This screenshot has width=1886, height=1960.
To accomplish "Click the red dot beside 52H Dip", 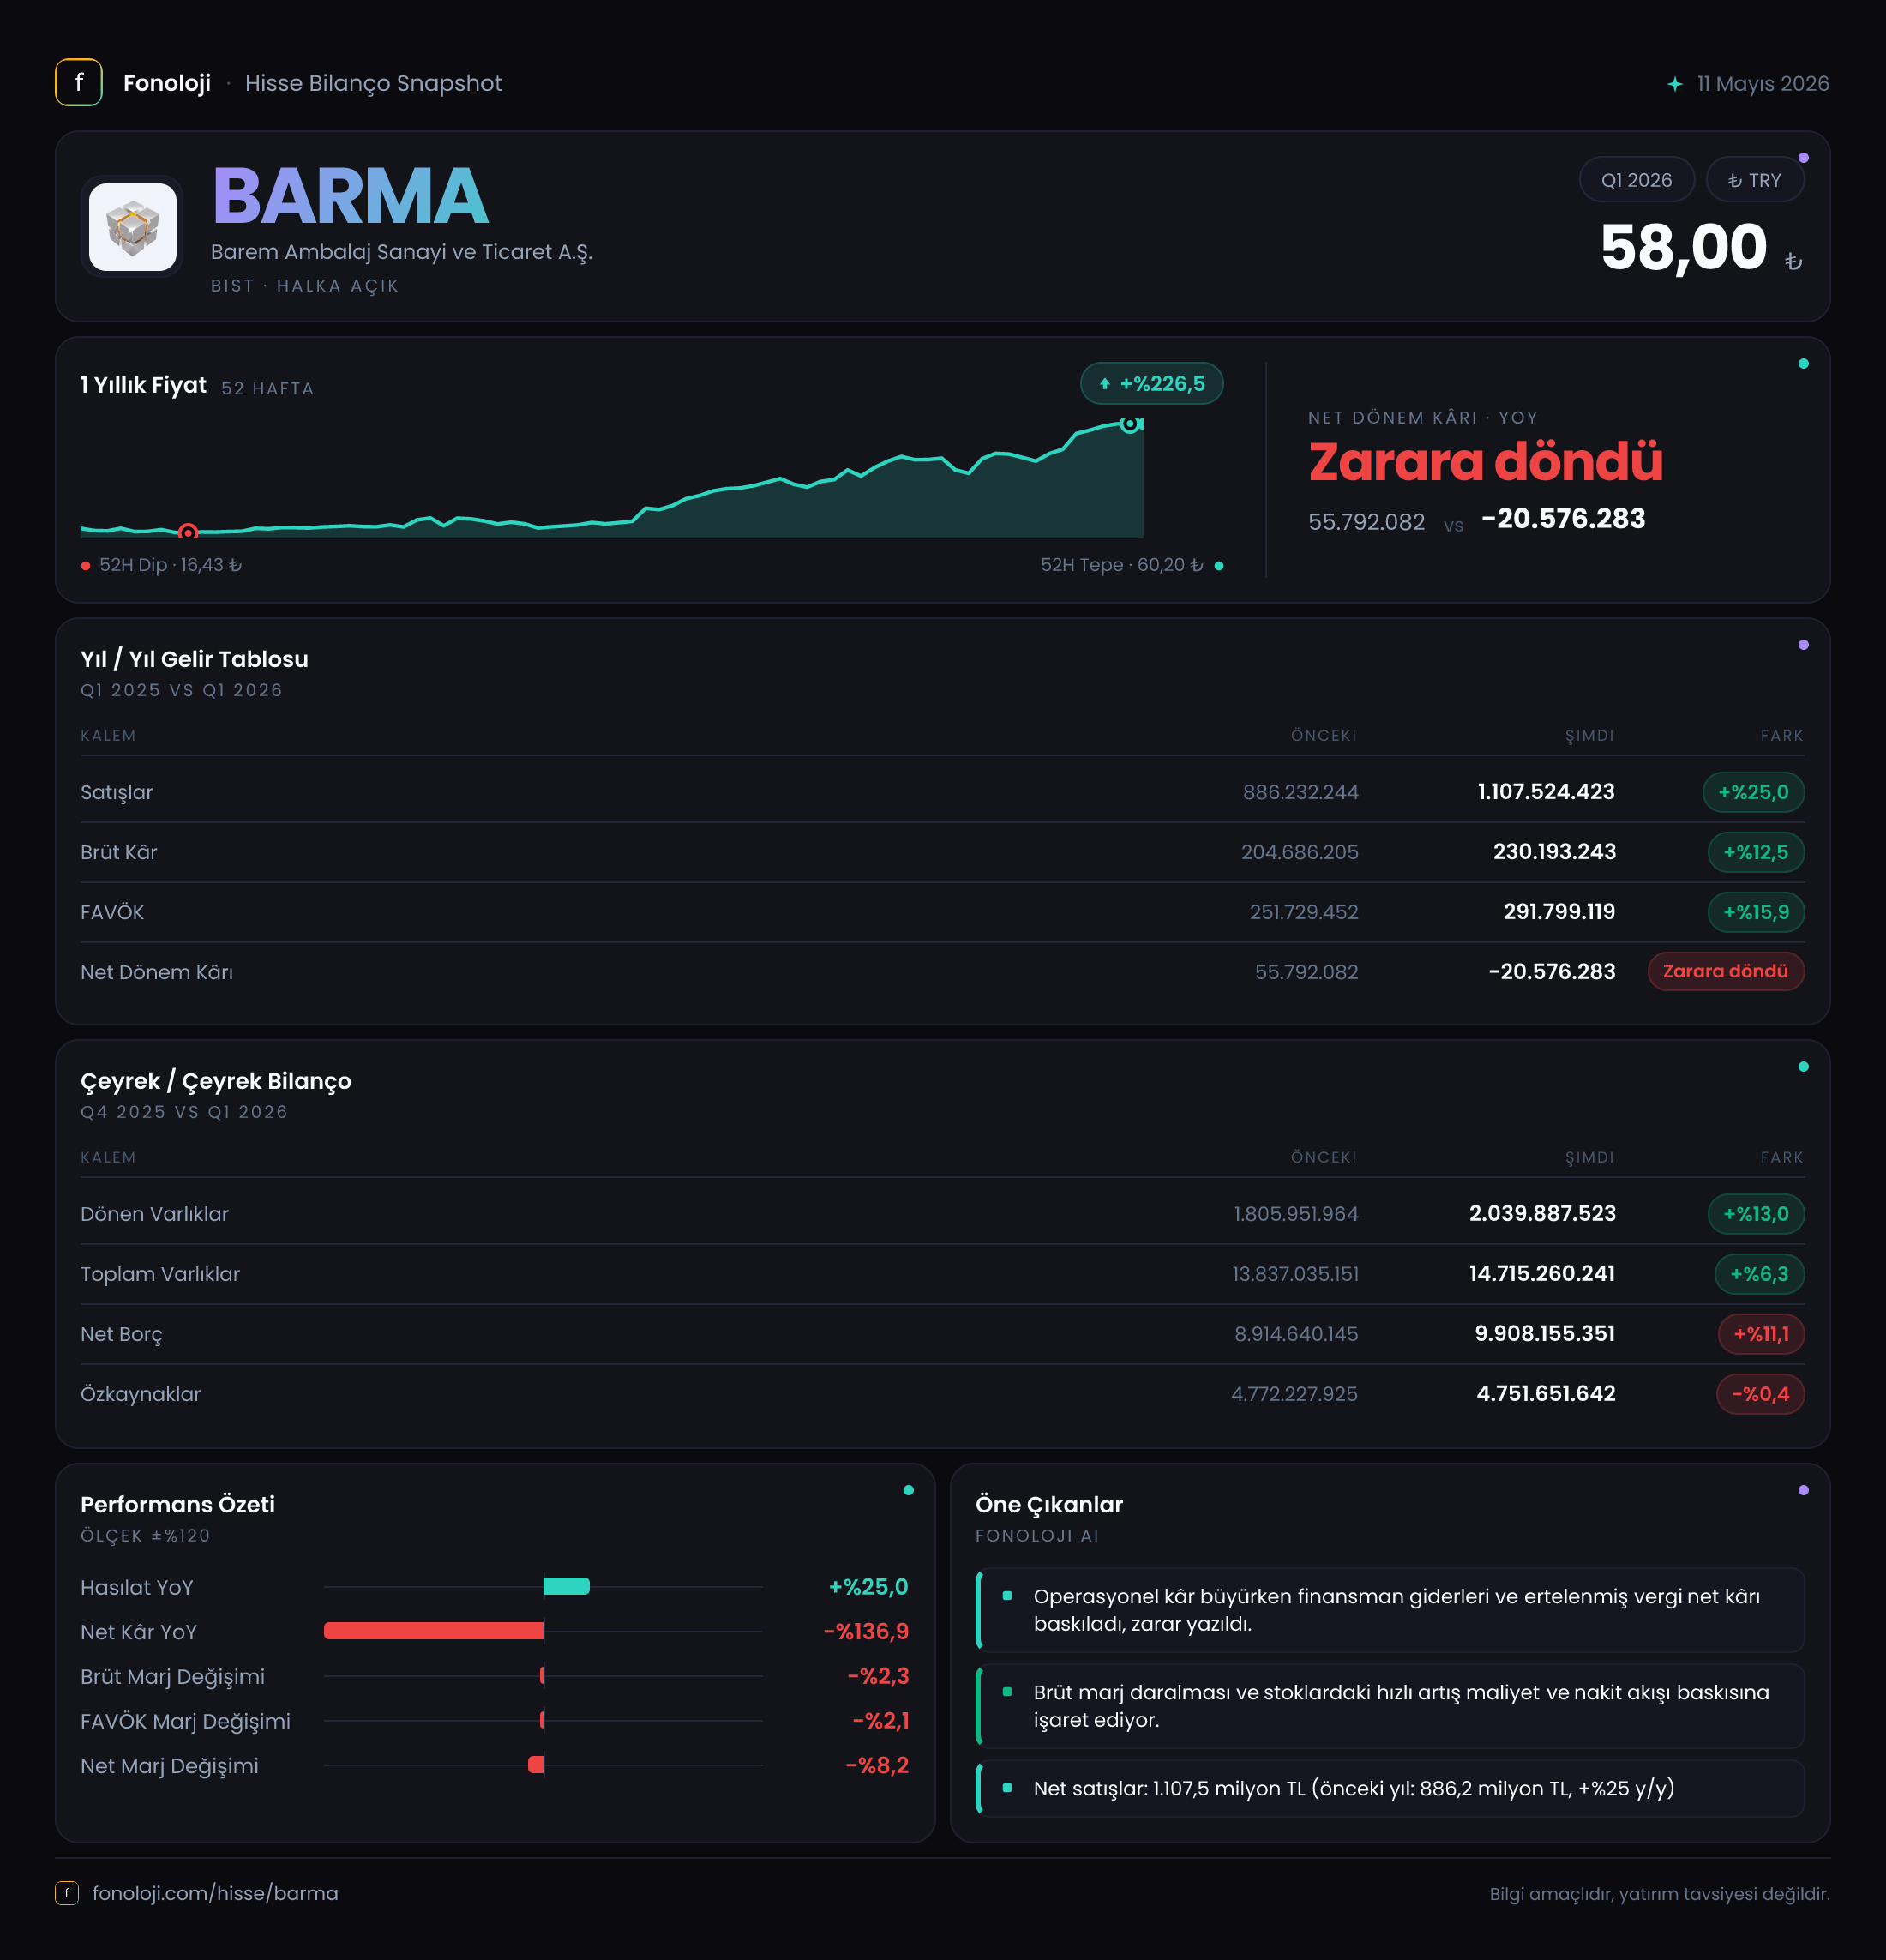I will tap(86, 566).
